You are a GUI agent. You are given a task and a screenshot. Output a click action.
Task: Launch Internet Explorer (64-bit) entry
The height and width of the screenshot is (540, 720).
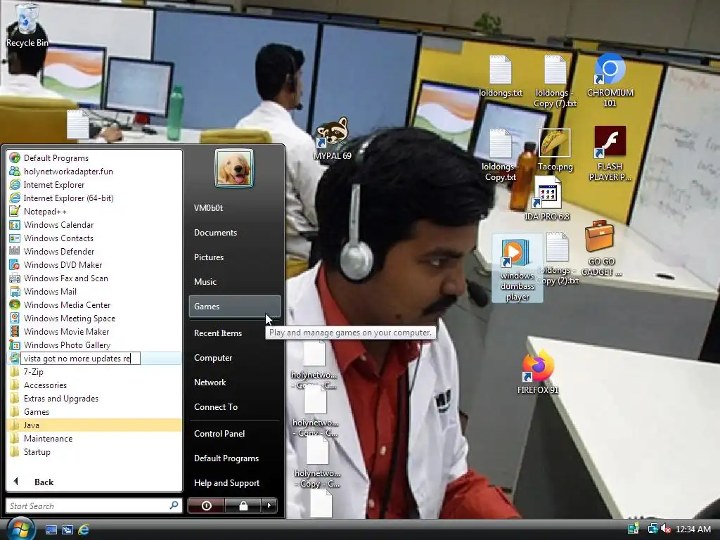tap(94, 198)
